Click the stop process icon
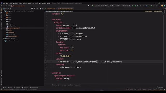166x93 pixels. [140, 6]
